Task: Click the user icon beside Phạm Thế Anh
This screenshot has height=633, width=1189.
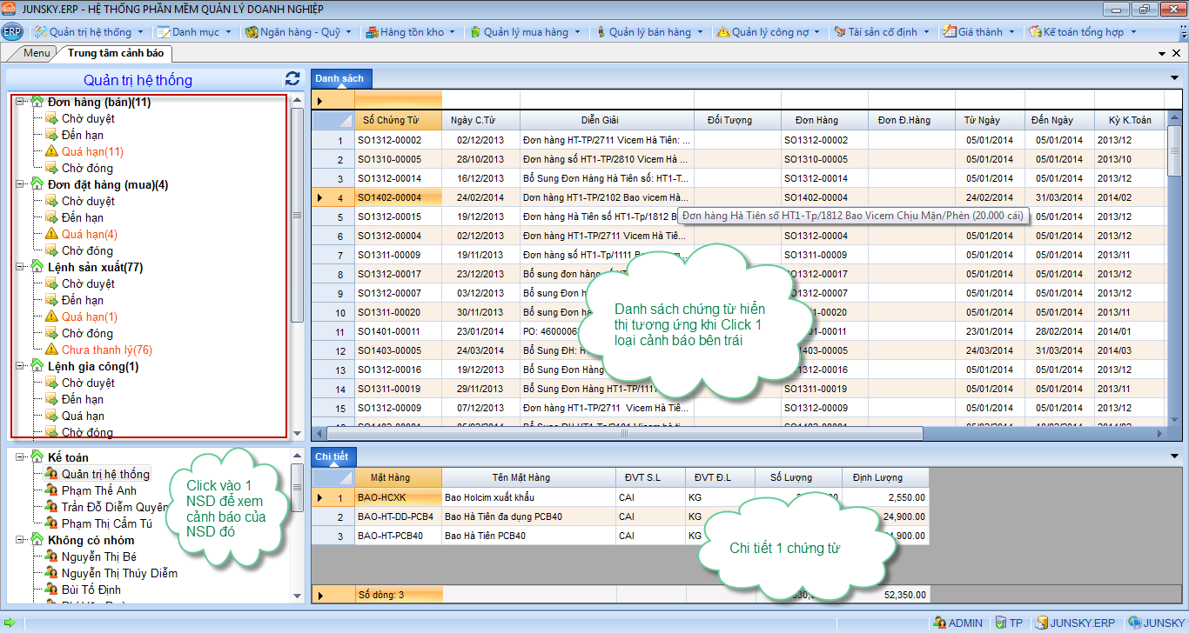Action: [51, 490]
